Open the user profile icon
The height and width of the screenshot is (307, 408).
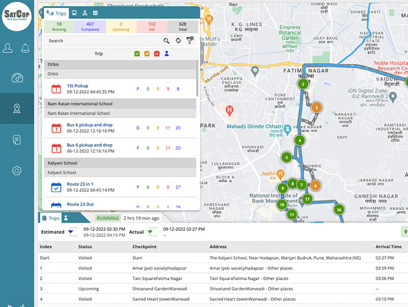pyautogui.click(x=8, y=48)
